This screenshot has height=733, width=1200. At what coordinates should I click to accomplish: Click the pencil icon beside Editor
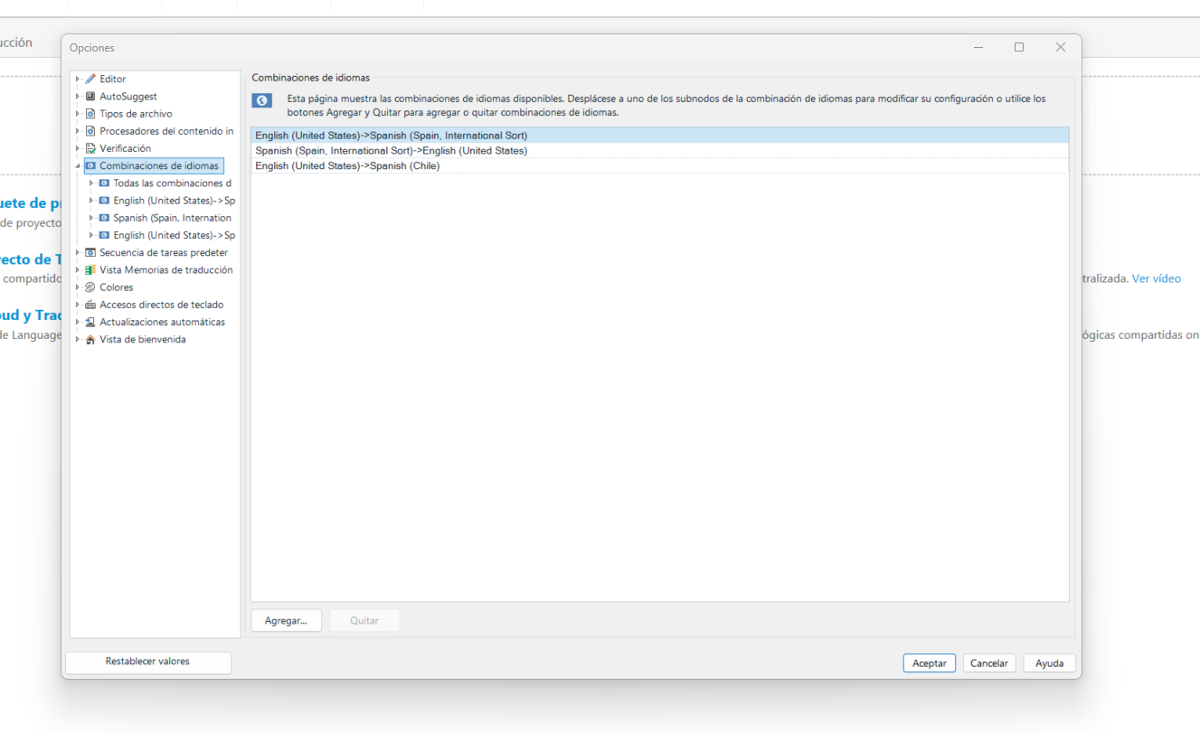[x=90, y=79]
